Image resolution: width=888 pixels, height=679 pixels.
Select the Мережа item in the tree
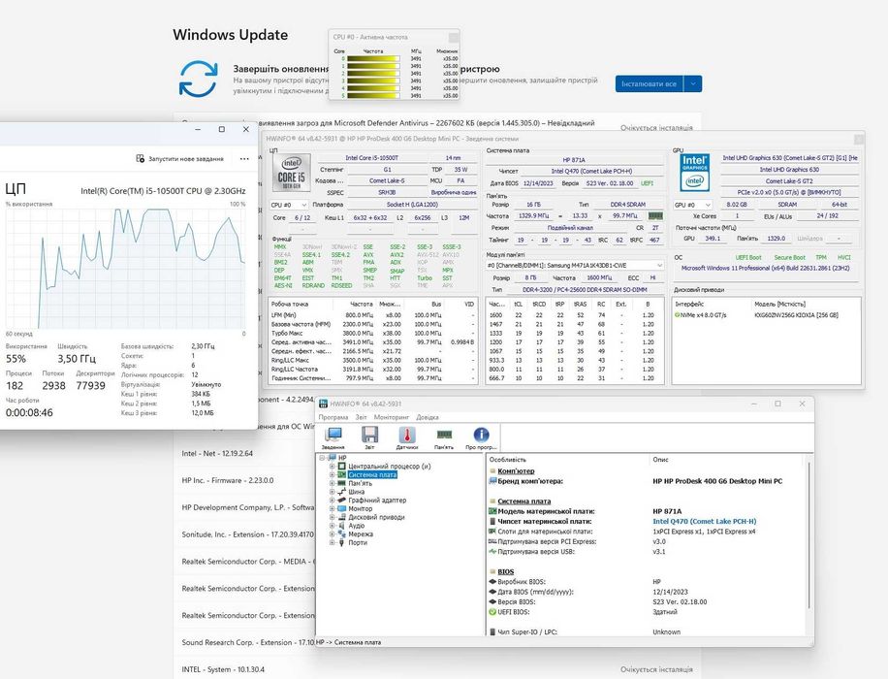coord(361,533)
